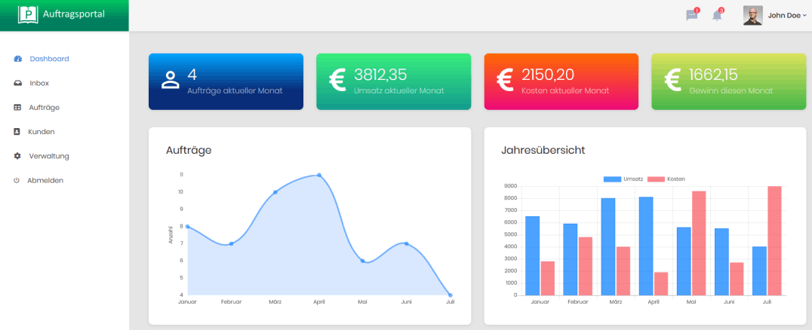Open the notifications bell icon
The height and width of the screenshot is (330, 812).
coord(717,16)
